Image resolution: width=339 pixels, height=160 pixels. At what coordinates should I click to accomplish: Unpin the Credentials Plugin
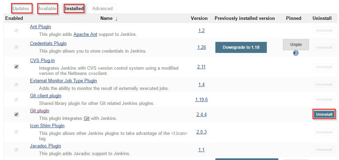(296, 45)
